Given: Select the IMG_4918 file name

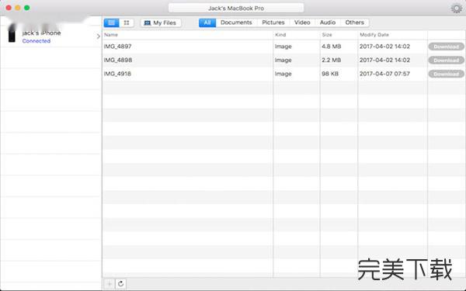Looking at the screenshot, I should click(117, 74).
